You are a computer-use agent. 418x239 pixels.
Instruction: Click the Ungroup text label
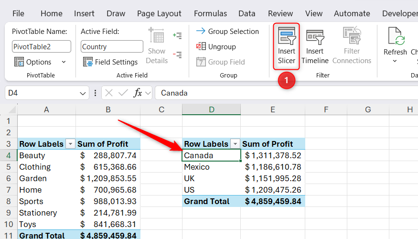pyautogui.click(x=222, y=47)
